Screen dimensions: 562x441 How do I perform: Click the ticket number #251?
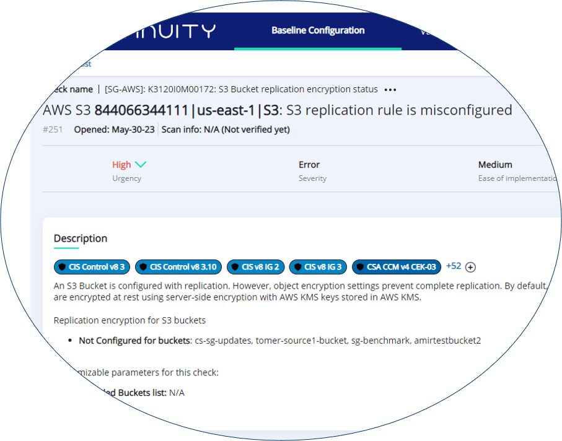(x=53, y=129)
